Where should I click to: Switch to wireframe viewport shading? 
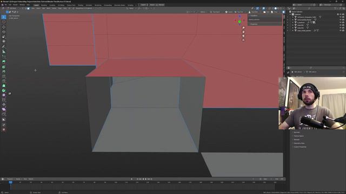coord(273,9)
